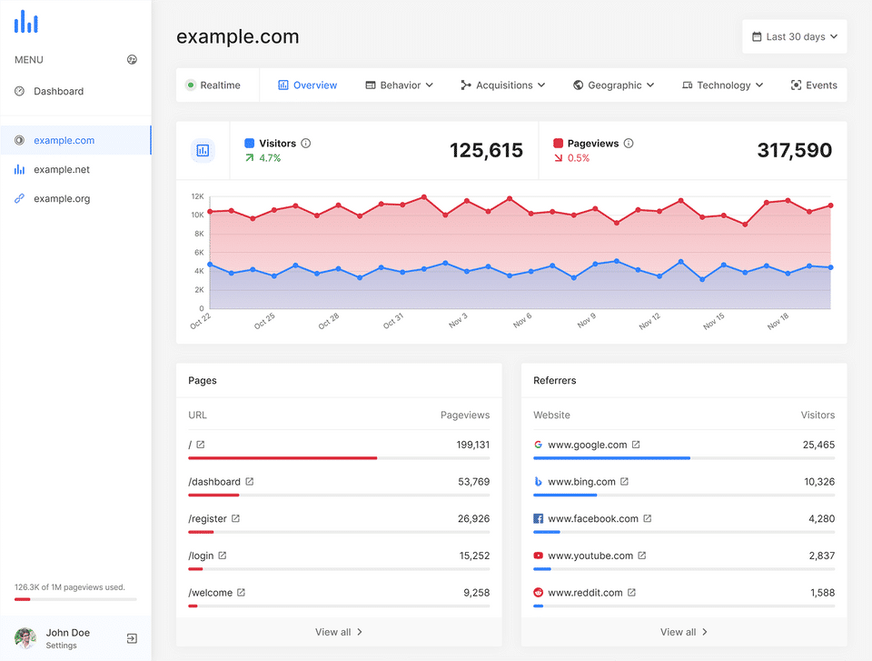Viewport: 872px width, 661px height.
Task: Click the logout icon beside John Doe
Action: tap(132, 638)
